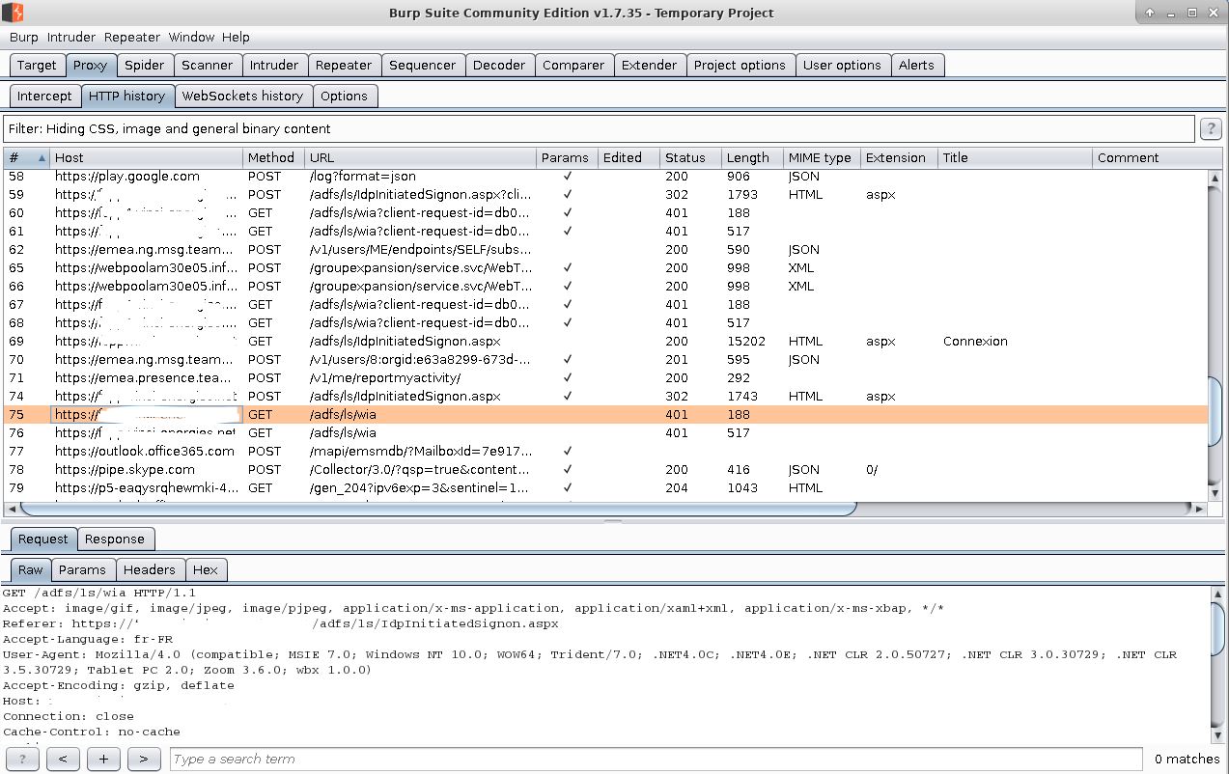Sort by the Host column header
The width and height of the screenshot is (1229, 774).
coord(147,157)
